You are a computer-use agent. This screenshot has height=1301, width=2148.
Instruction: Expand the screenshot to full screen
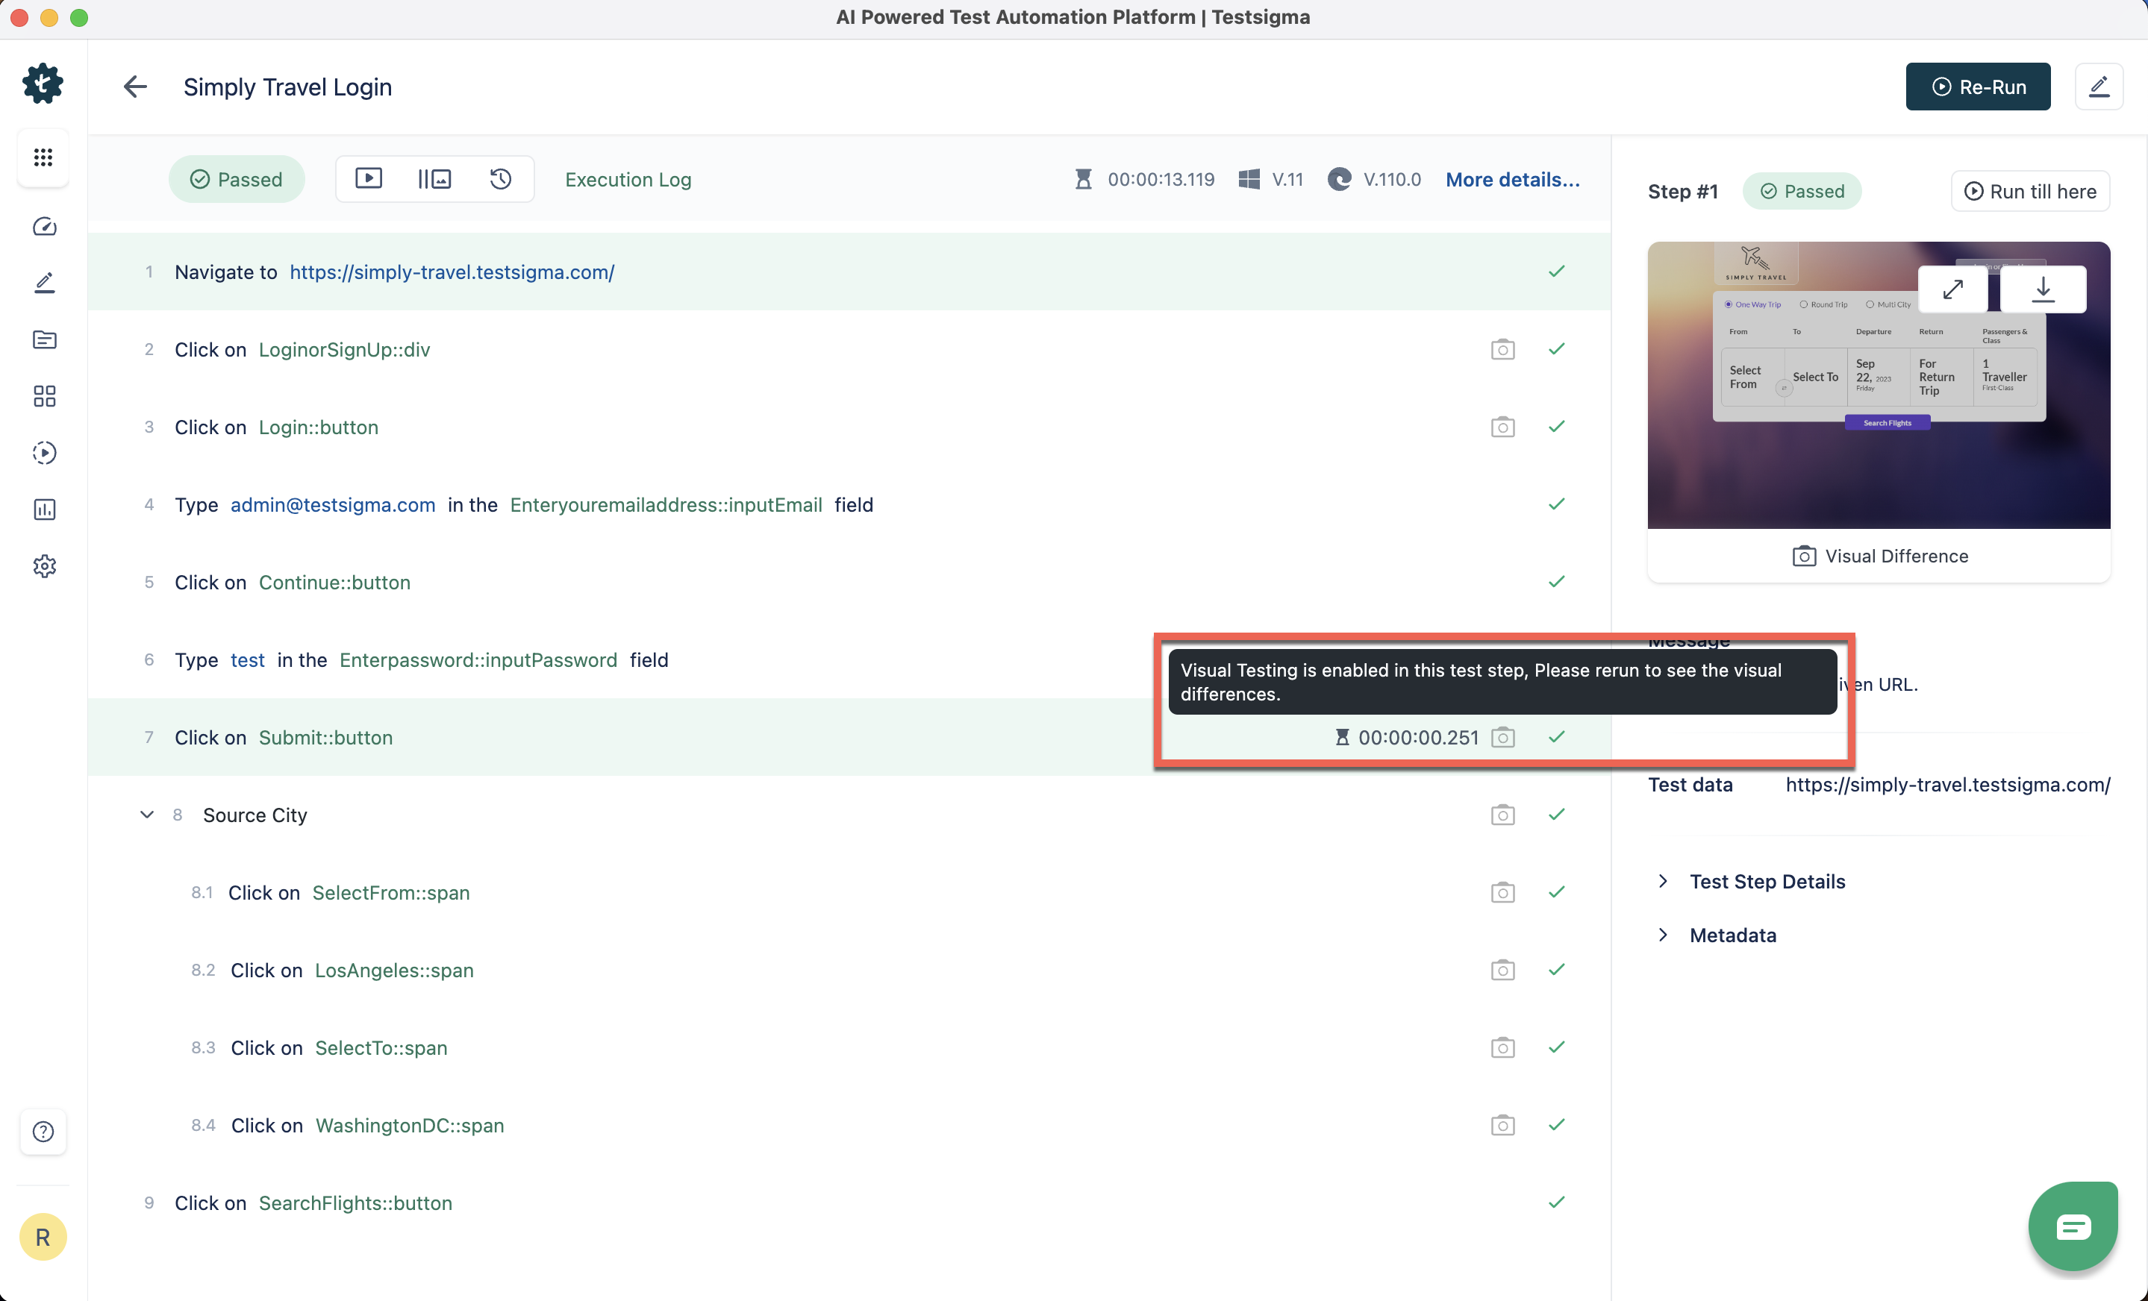pyautogui.click(x=1952, y=289)
